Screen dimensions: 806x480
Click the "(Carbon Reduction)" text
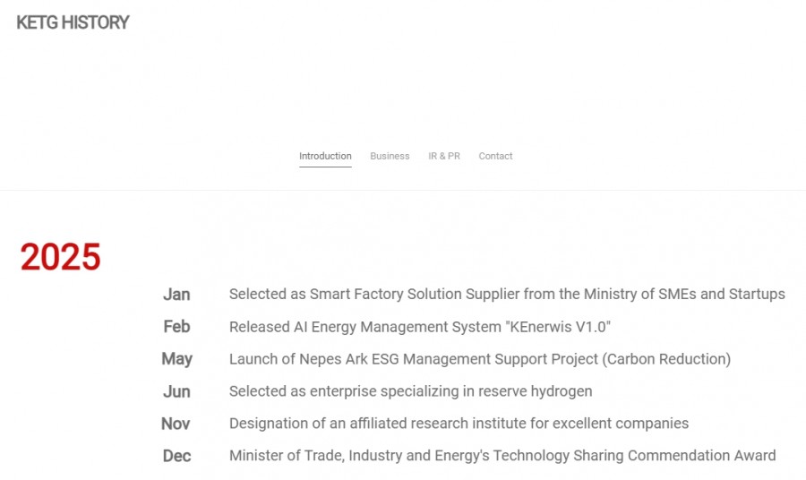coord(666,359)
